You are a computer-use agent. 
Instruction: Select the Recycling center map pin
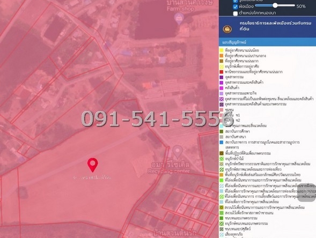pos(178,152)
